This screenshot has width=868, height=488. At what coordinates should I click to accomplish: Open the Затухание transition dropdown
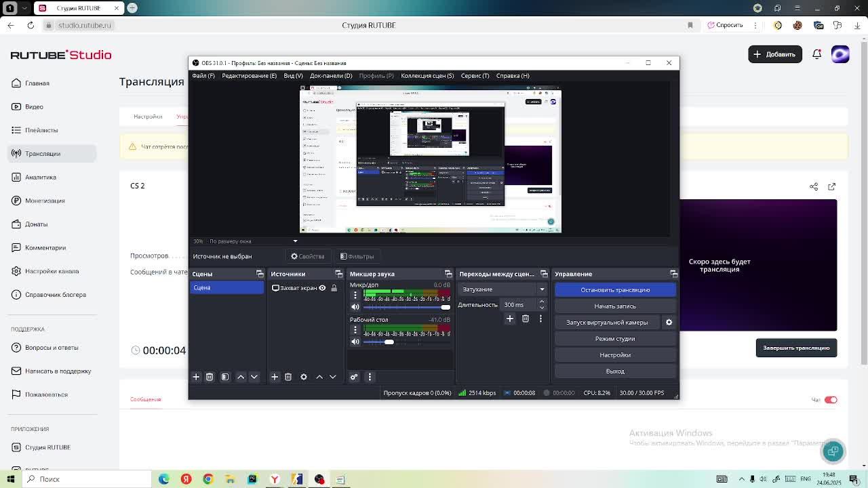pos(502,289)
